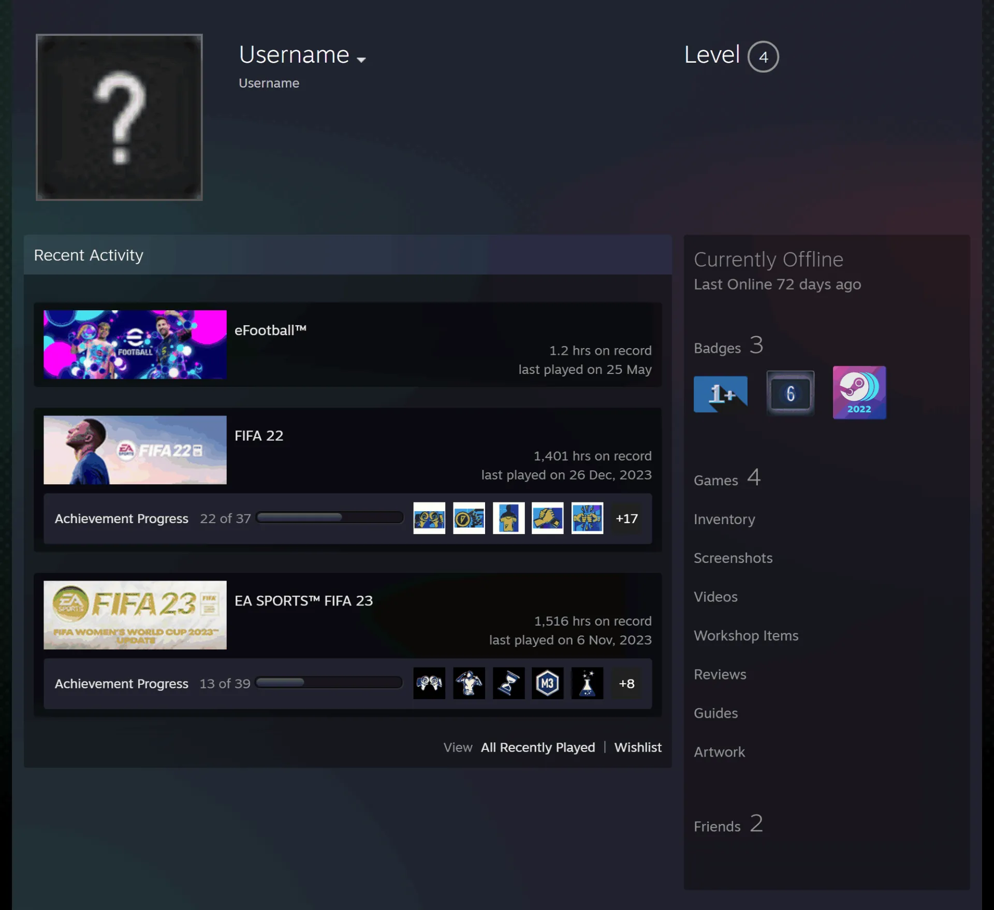Click the EA SPORTS™ FIFA 23 title link
Viewport: 994px width, 910px height.
click(x=303, y=601)
